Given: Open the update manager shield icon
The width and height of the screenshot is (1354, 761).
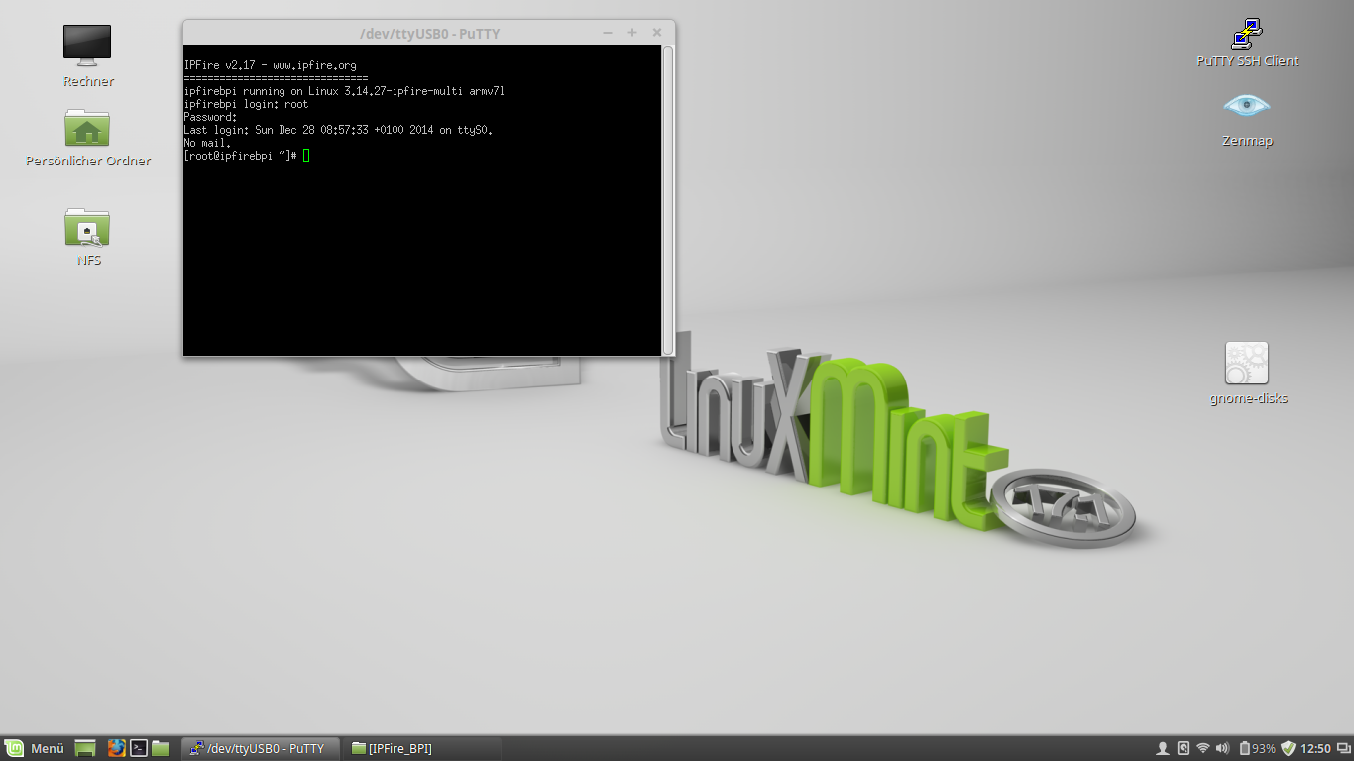Looking at the screenshot, I should pyautogui.click(x=1289, y=748).
